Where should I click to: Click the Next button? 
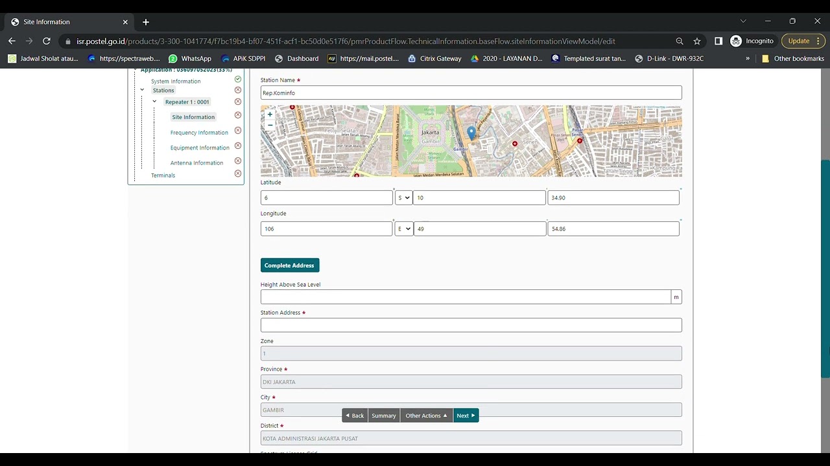point(466,416)
